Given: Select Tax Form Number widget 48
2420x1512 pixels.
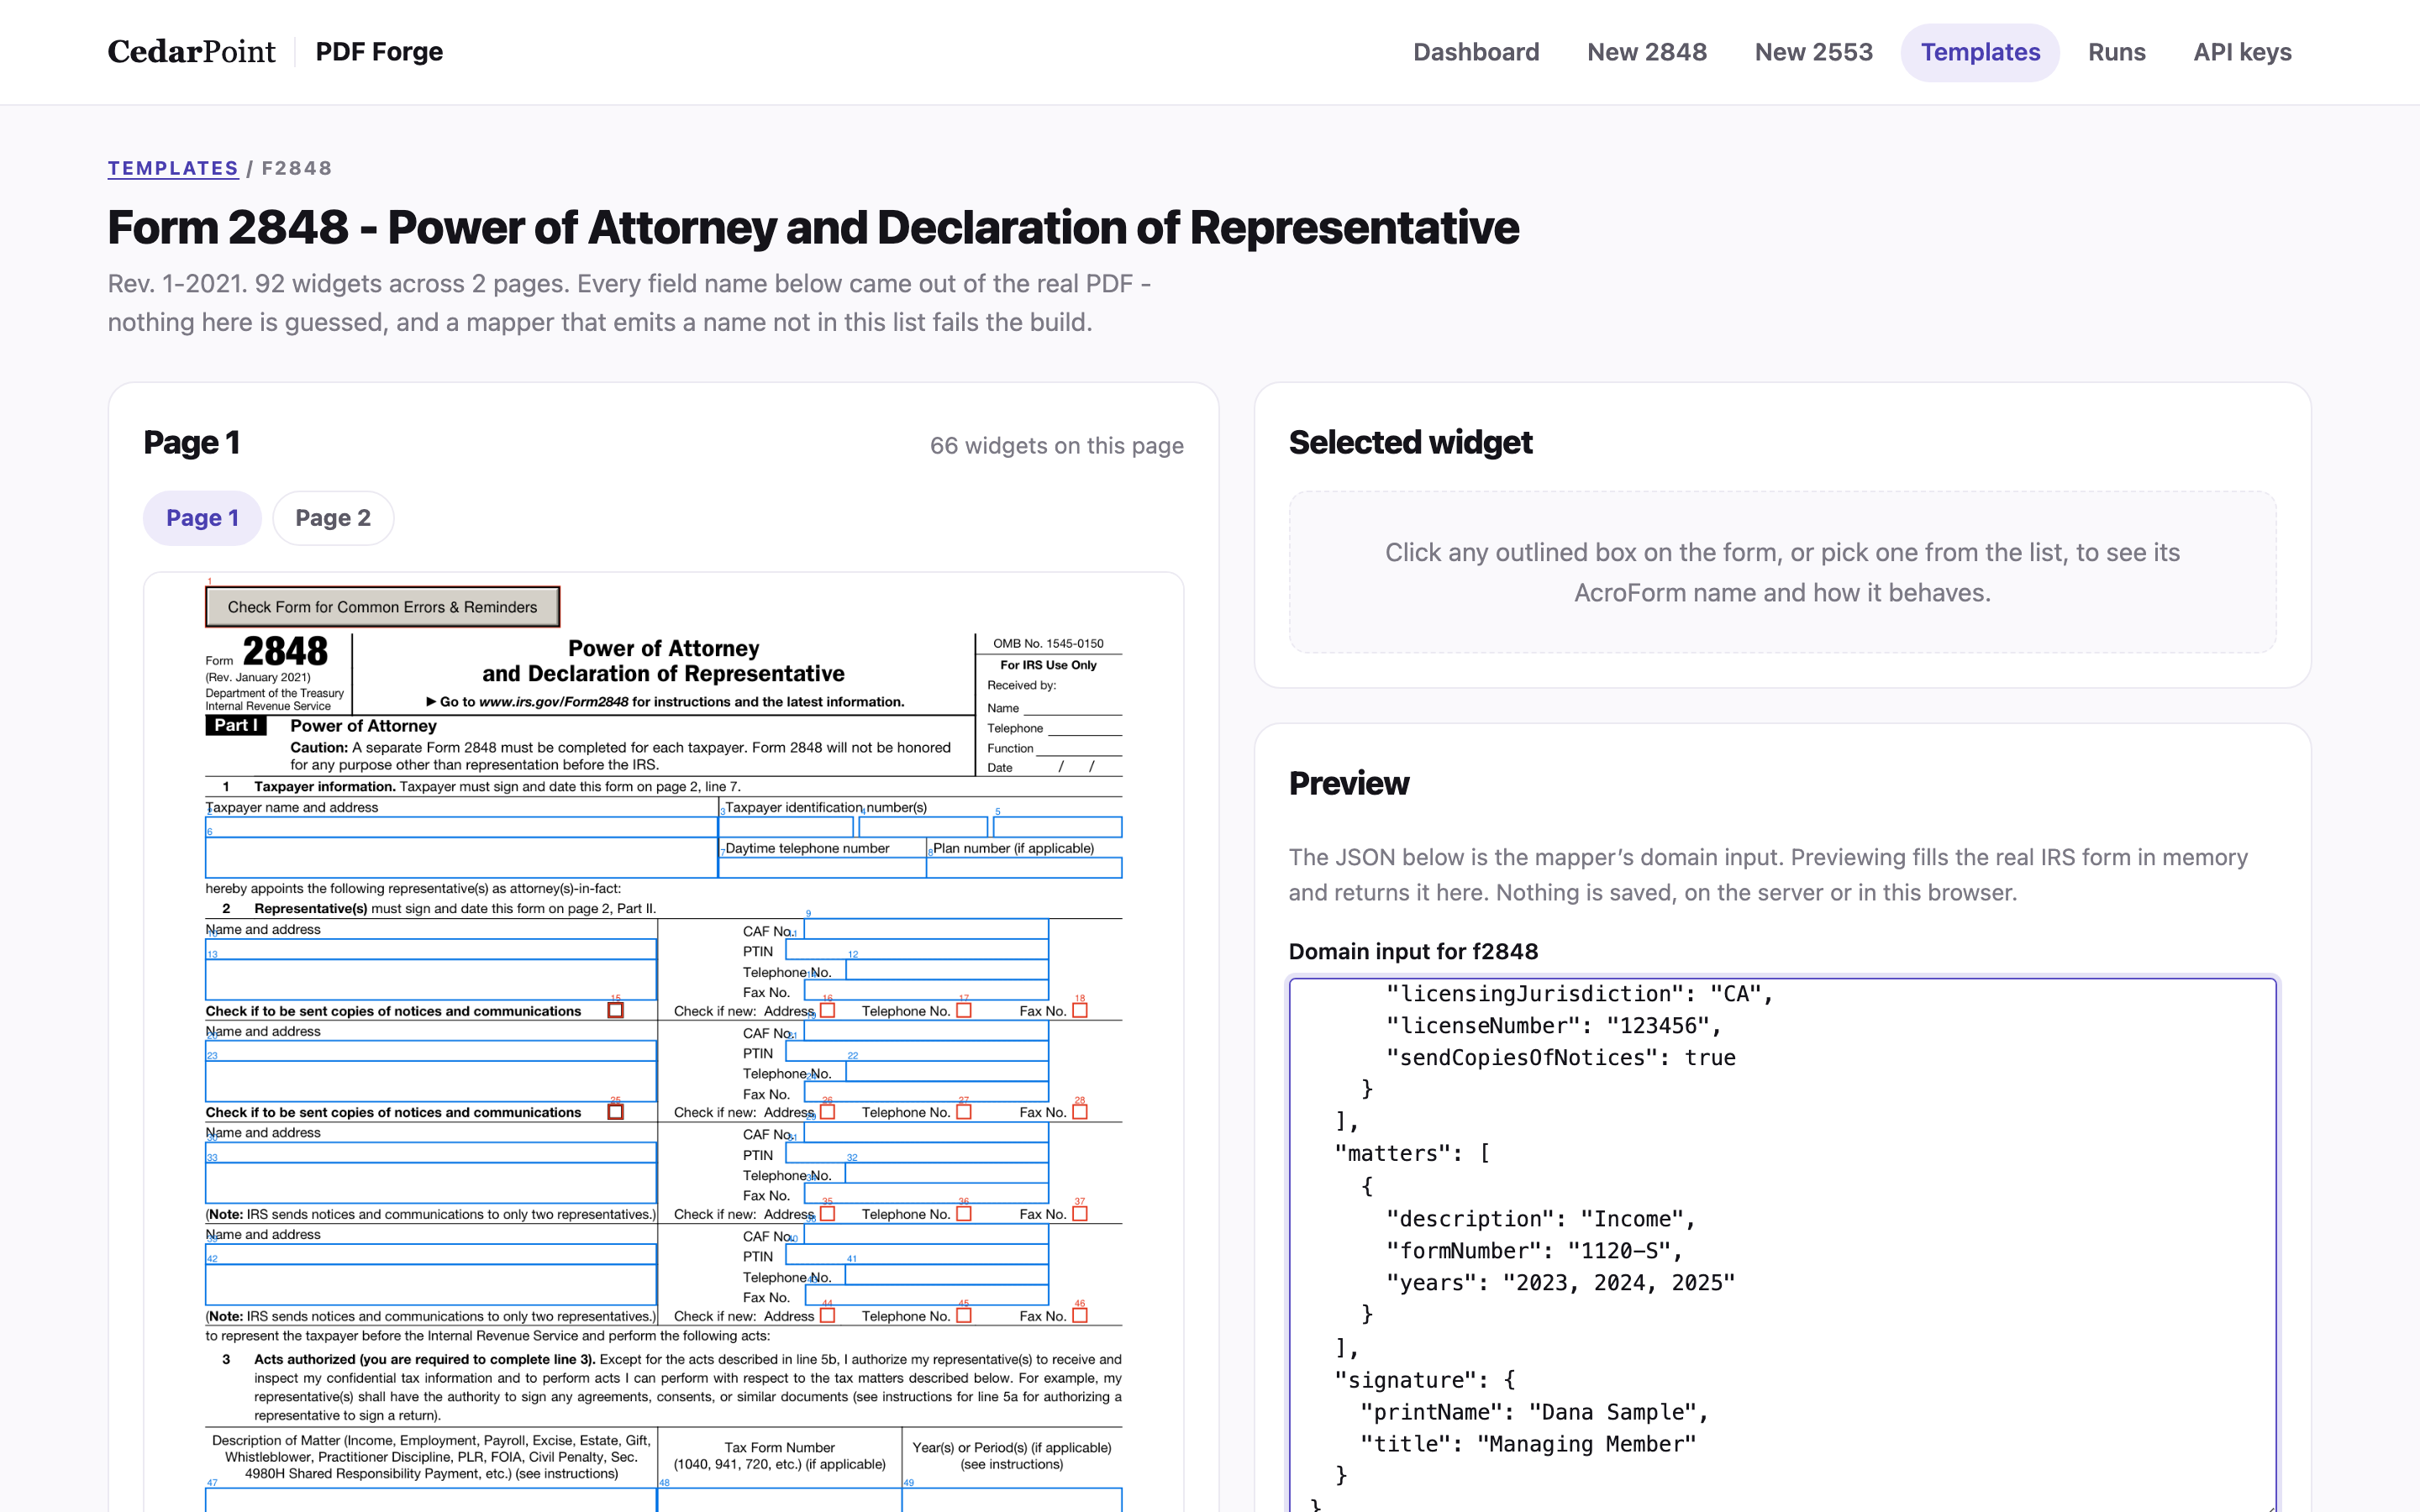Looking at the screenshot, I should [780, 1500].
